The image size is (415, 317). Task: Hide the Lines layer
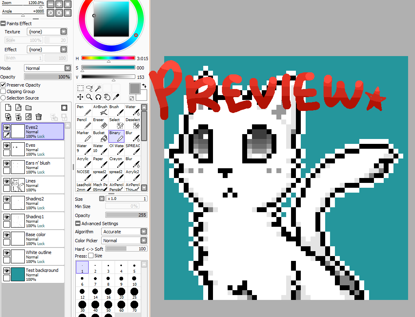pos(7,182)
